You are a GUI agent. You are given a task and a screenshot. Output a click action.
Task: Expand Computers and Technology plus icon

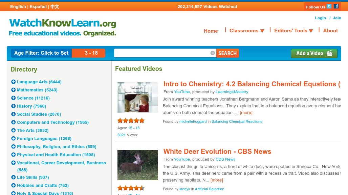click(13, 122)
